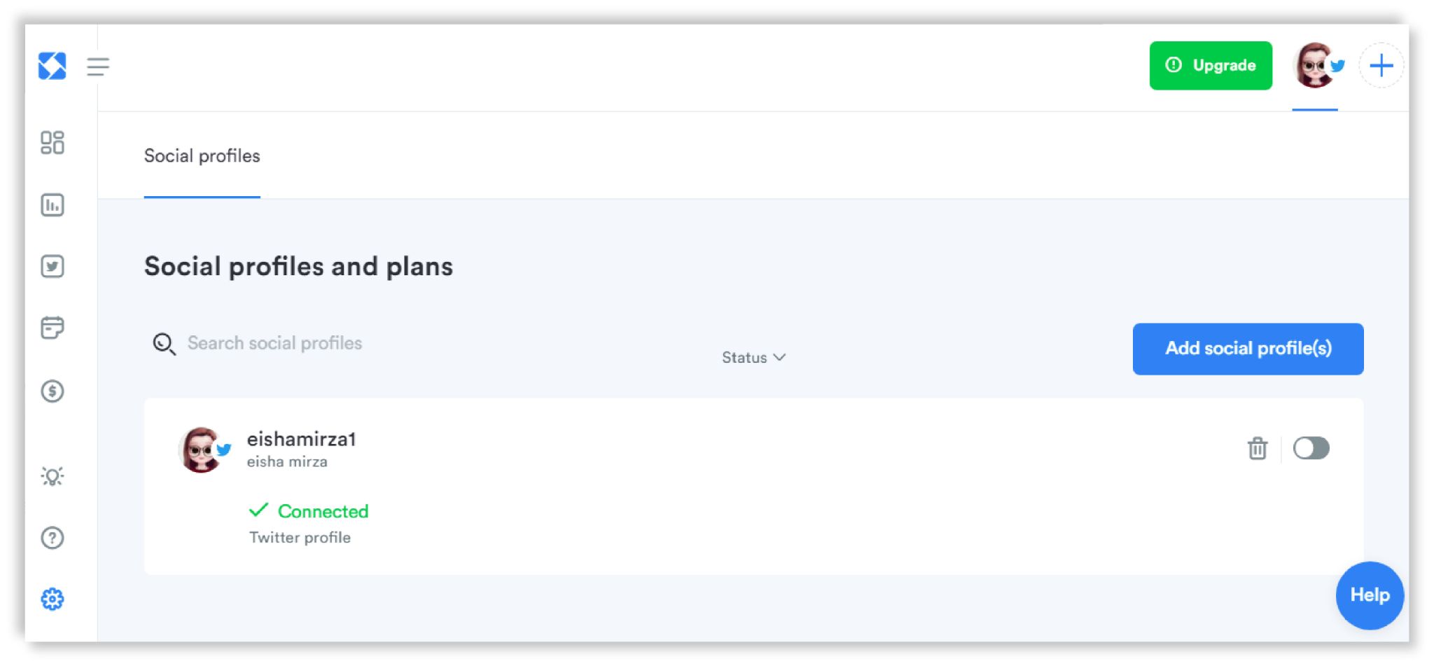
Task: Open the lightbulb ideas icon
Action: [53, 476]
